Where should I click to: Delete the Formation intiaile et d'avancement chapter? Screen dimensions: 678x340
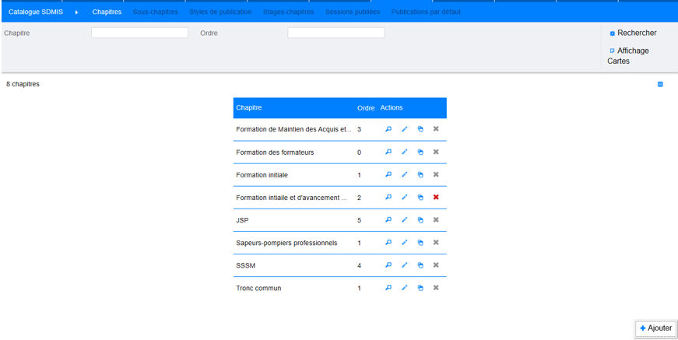(x=436, y=198)
